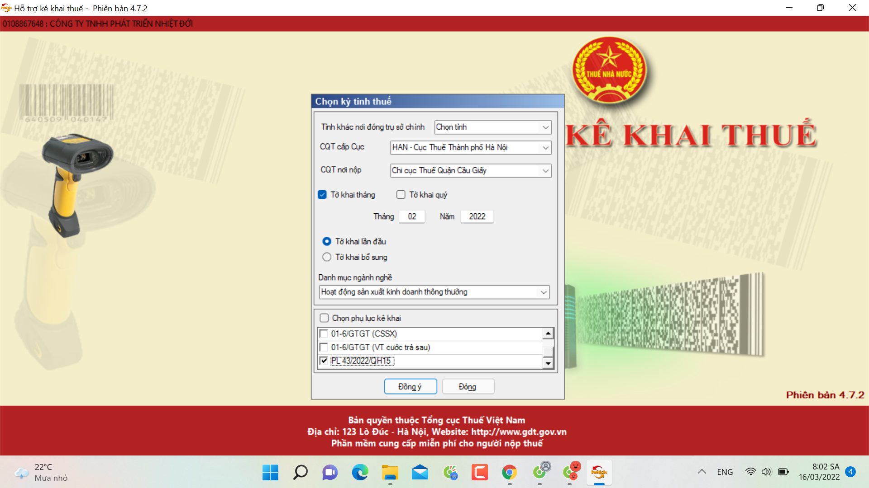Open File Explorer from taskbar
Image resolution: width=869 pixels, height=488 pixels.
[390, 473]
